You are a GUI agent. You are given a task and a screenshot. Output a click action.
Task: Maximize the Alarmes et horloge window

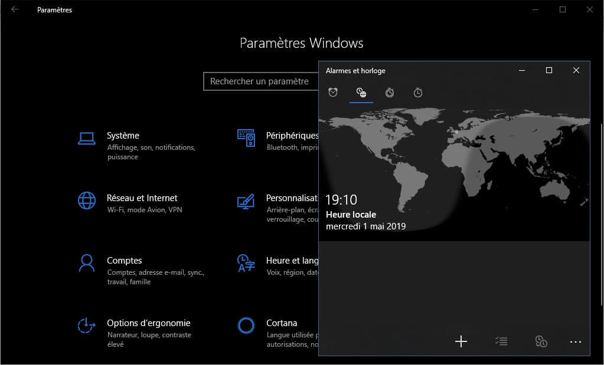(x=549, y=70)
